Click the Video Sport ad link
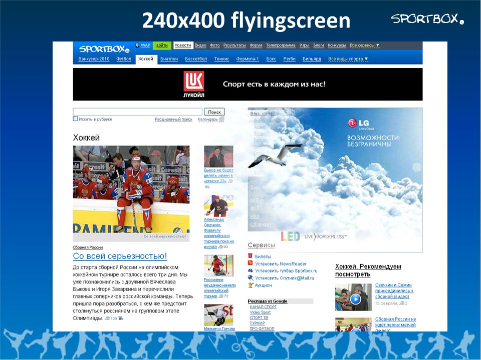Image resolution: width=481 pixels, height=360 pixels. 260,312
